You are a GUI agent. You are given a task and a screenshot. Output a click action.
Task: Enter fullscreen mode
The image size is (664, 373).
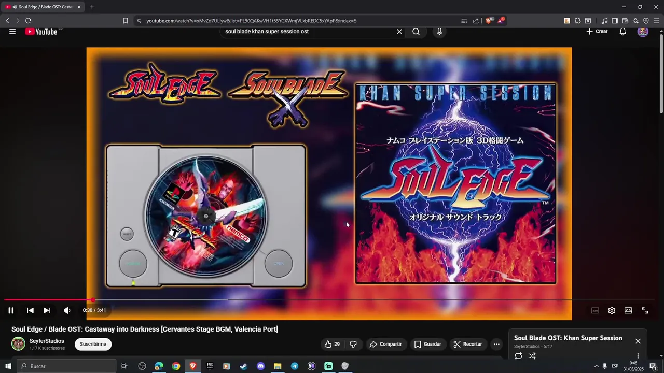pyautogui.click(x=645, y=310)
